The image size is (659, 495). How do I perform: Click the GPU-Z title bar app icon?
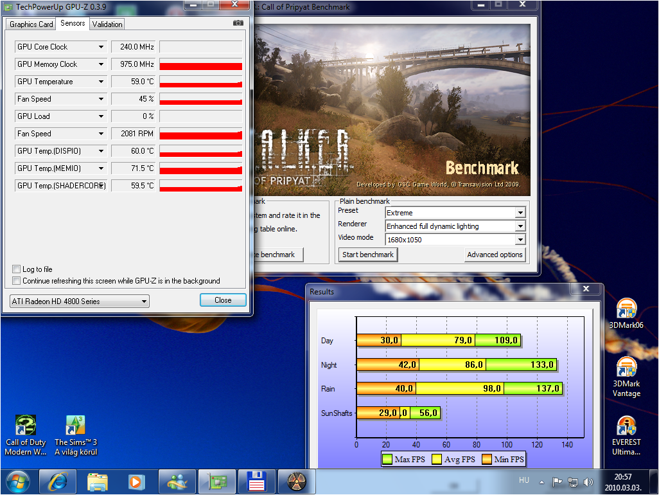8,6
